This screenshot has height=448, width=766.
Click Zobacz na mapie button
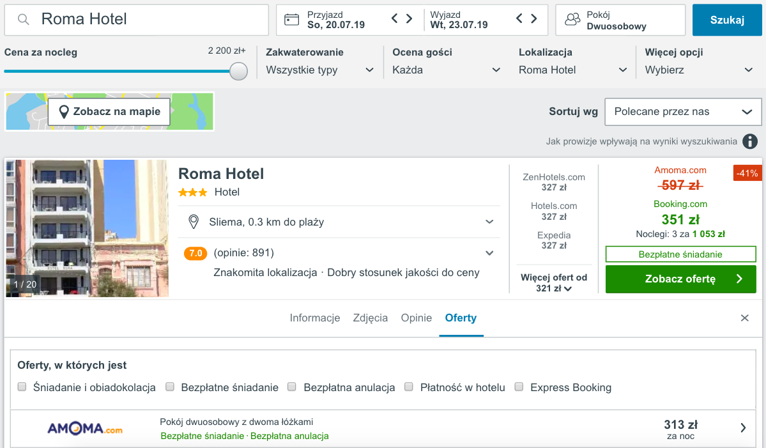point(109,112)
